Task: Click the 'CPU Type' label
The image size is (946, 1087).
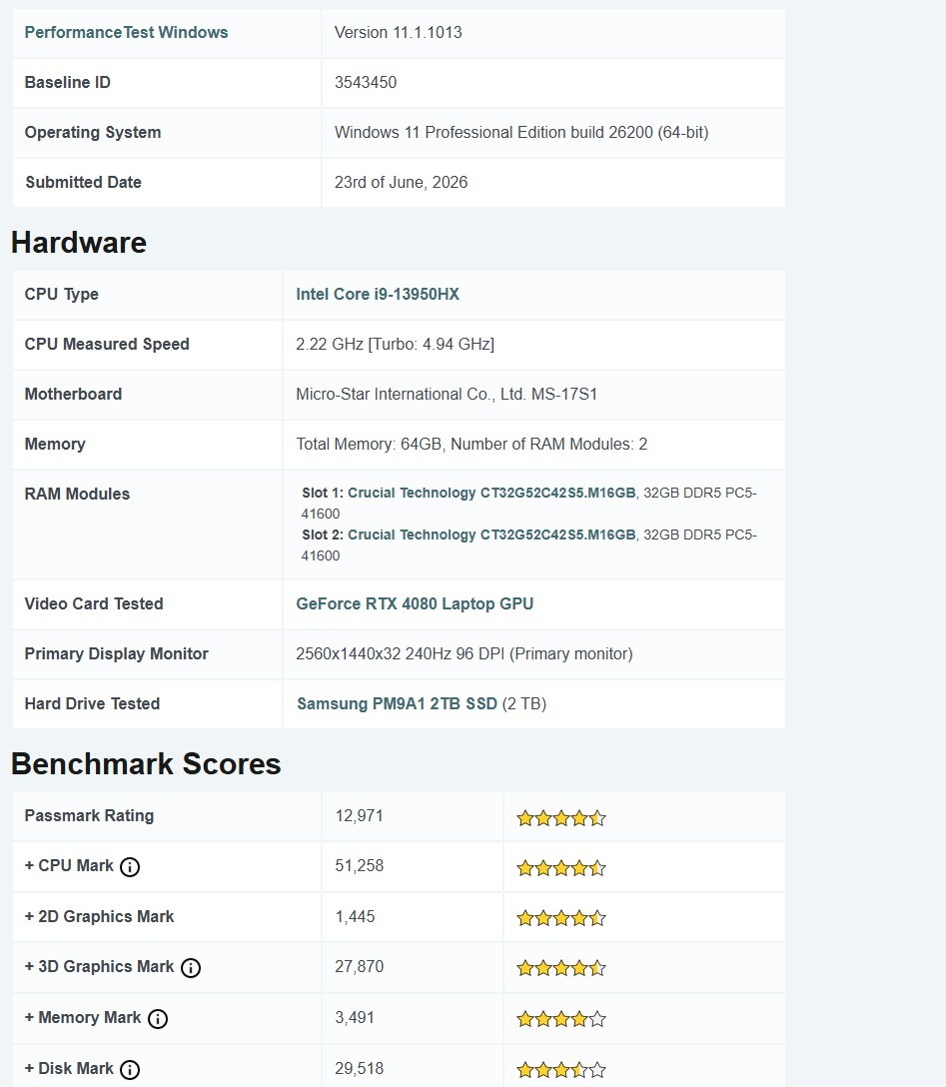Action: tap(62, 294)
